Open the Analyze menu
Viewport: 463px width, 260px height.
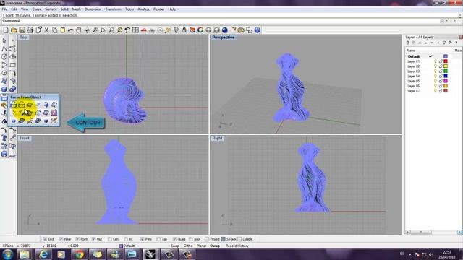(x=143, y=9)
